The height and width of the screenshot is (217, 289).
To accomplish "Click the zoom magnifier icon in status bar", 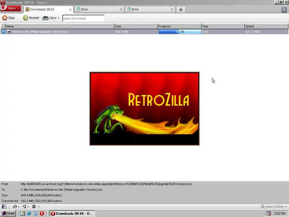I will (263, 207).
